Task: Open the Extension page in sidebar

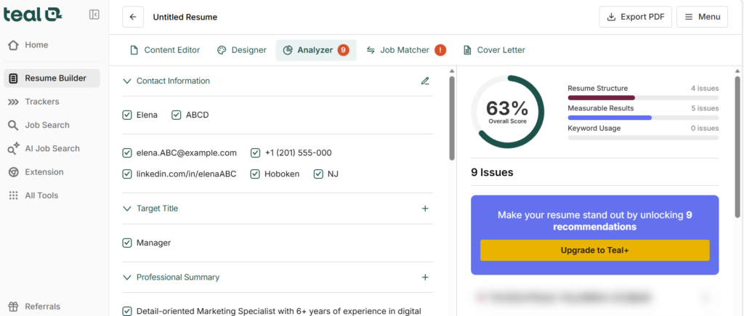Action: tap(44, 172)
